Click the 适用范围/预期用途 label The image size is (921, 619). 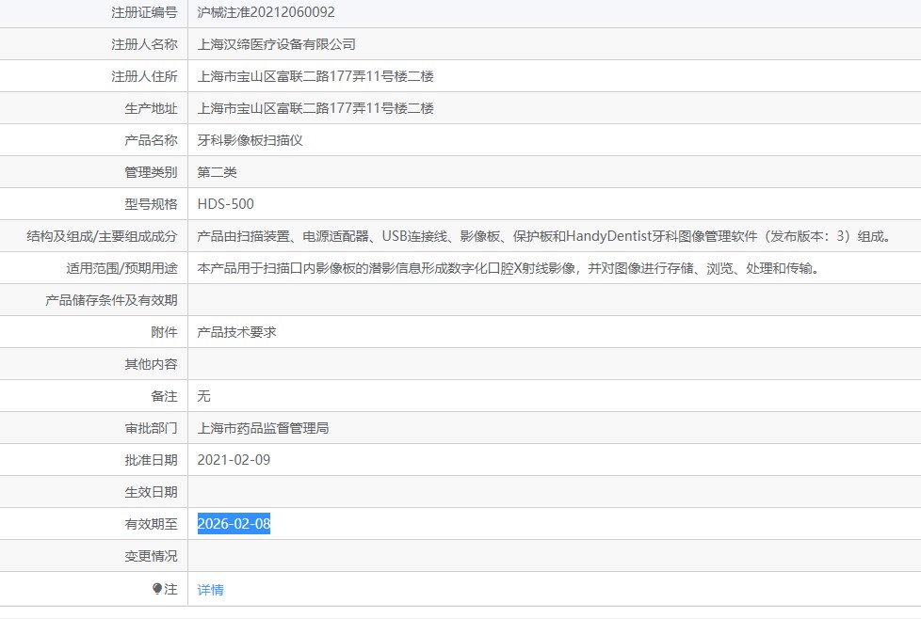point(121,268)
